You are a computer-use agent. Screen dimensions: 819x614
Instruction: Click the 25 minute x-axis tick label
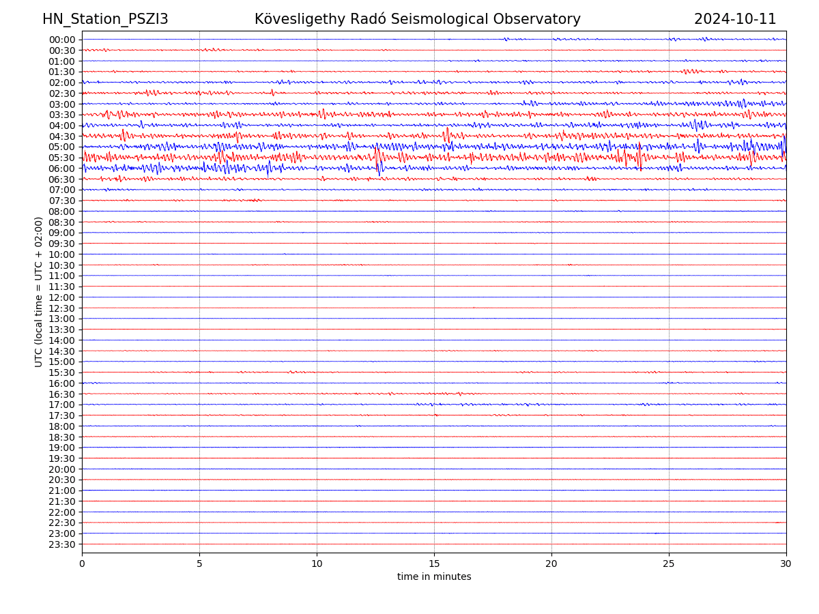click(669, 564)
